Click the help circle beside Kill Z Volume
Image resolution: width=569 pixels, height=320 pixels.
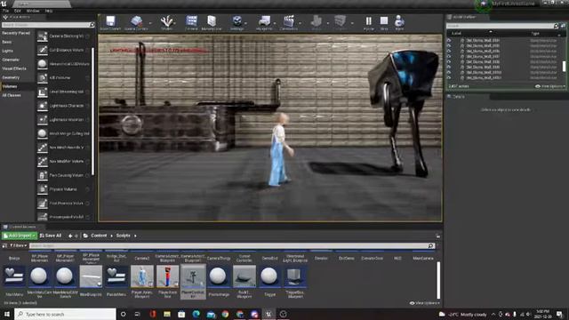87,78
